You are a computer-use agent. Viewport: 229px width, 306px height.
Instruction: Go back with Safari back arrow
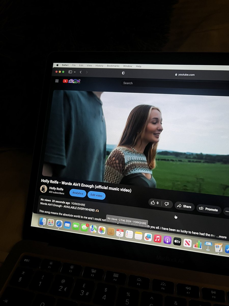81,72
